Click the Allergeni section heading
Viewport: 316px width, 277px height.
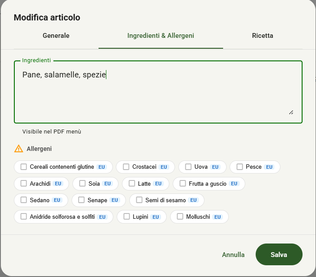pos(39,149)
